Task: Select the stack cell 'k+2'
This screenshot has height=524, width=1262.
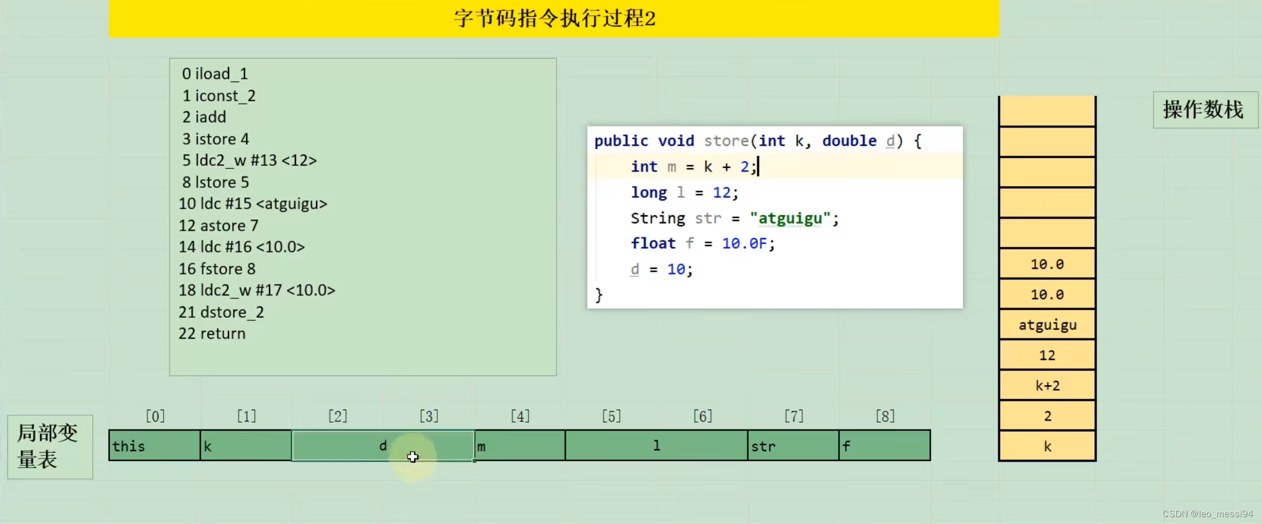Action: tap(1047, 386)
